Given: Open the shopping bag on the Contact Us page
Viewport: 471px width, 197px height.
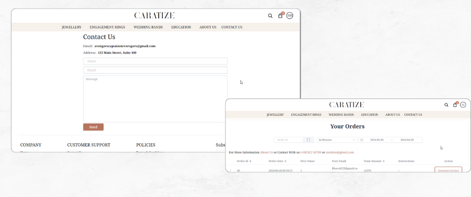Looking at the screenshot, I should [x=280, y=16].
